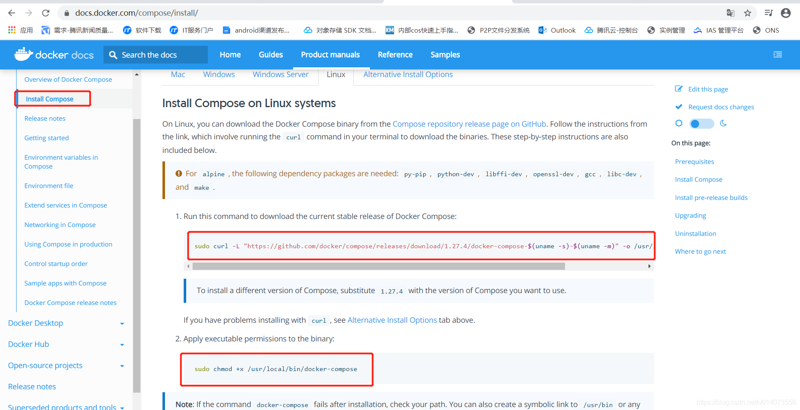
Task: Open the Samples navigation item
Action: pos(445,55)
